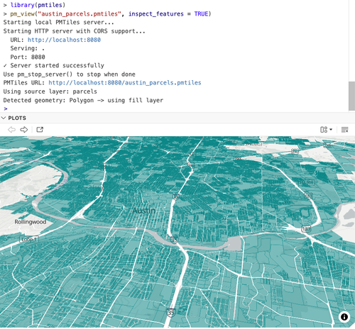Click the Rollingwood label on the map

31,222
